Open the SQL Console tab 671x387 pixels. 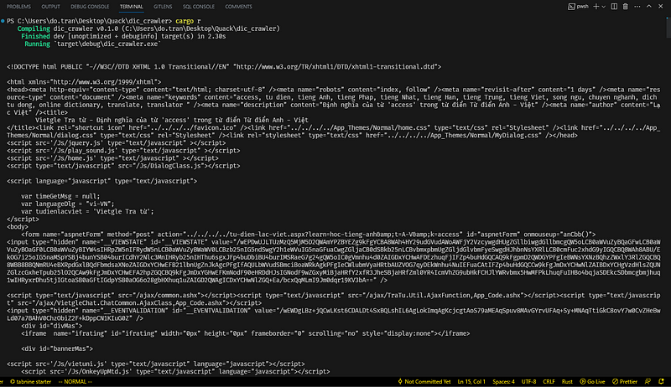pyautogui.click(x=199, y=7)
